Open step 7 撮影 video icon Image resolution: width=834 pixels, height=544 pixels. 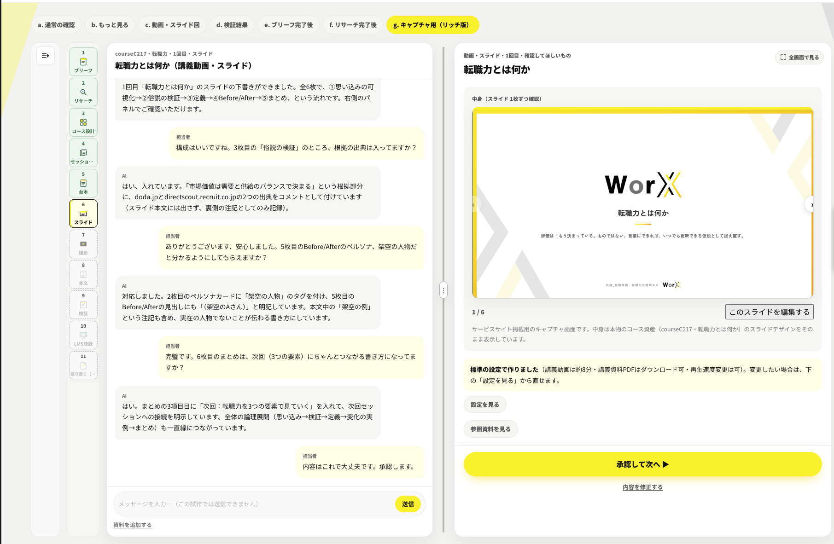[x=83, y=244]
